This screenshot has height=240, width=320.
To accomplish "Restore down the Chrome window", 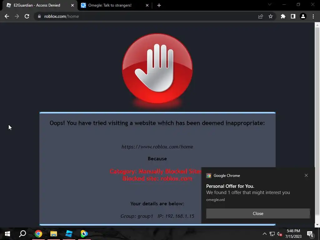I will click(298, 4).
